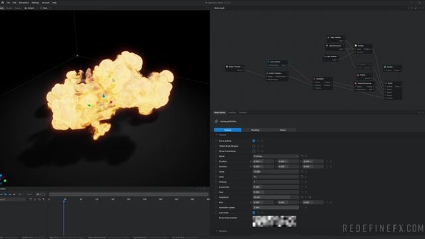
Task: Click the Amplitude value slider
Action: point(276,197)
